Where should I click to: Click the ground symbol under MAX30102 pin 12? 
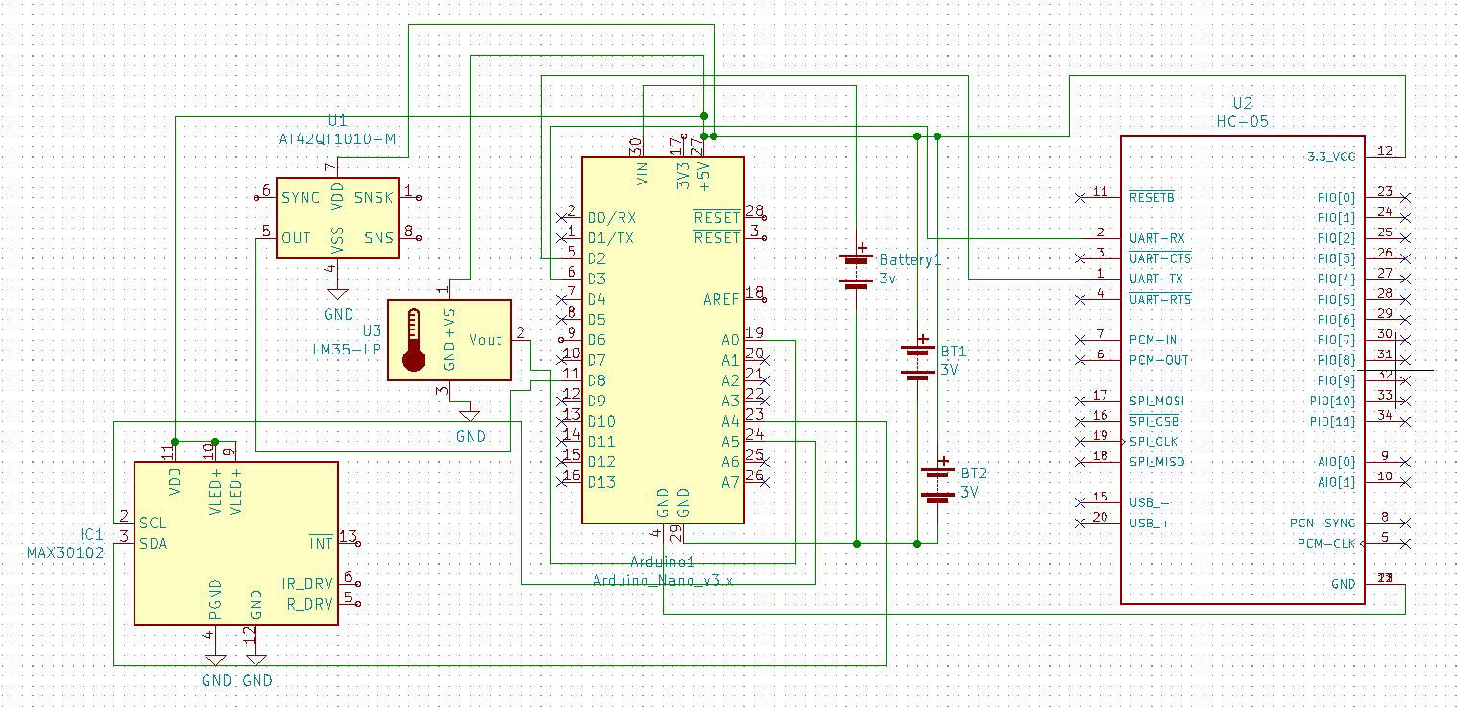[x=255, y=659]
